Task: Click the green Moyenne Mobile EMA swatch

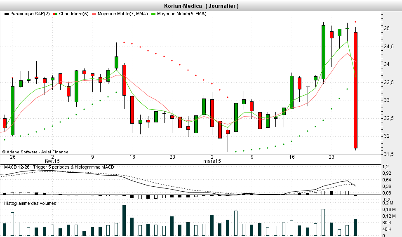Action: (153, 14)
